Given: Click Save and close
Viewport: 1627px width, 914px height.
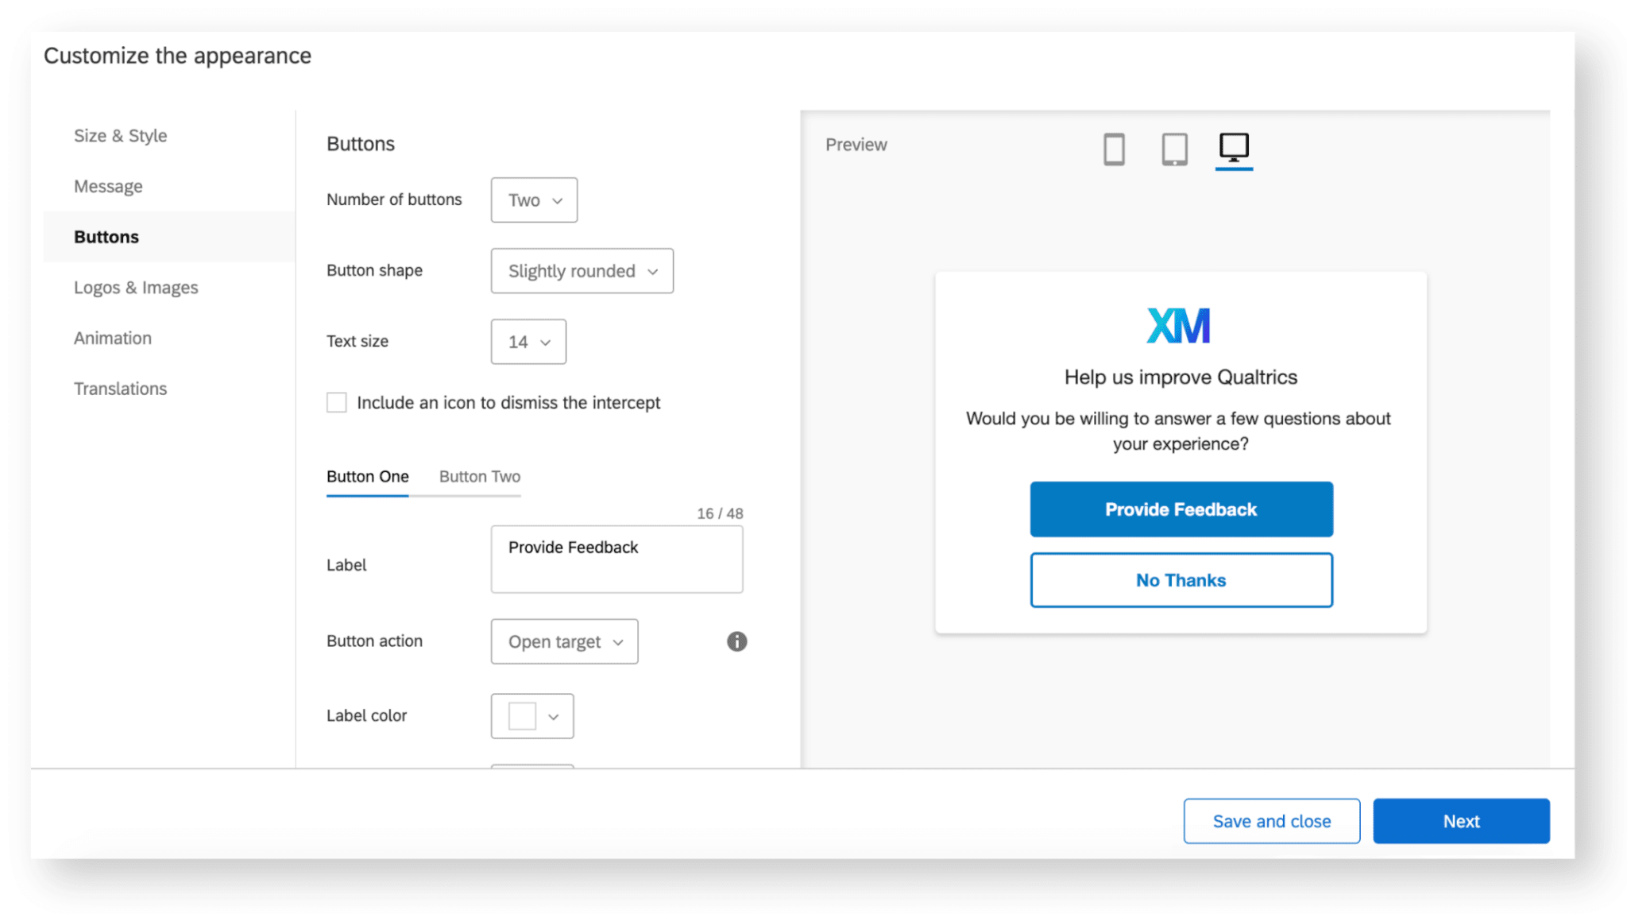Looking at the screenshot, I should click(x=1271, y=821).
